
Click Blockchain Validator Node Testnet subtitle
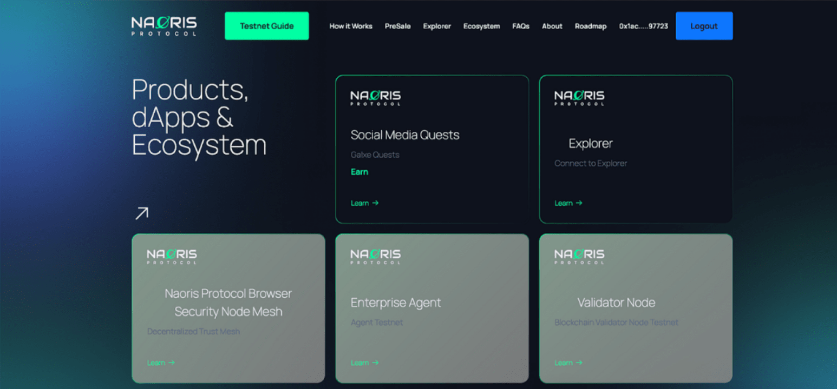click(616, 323)
